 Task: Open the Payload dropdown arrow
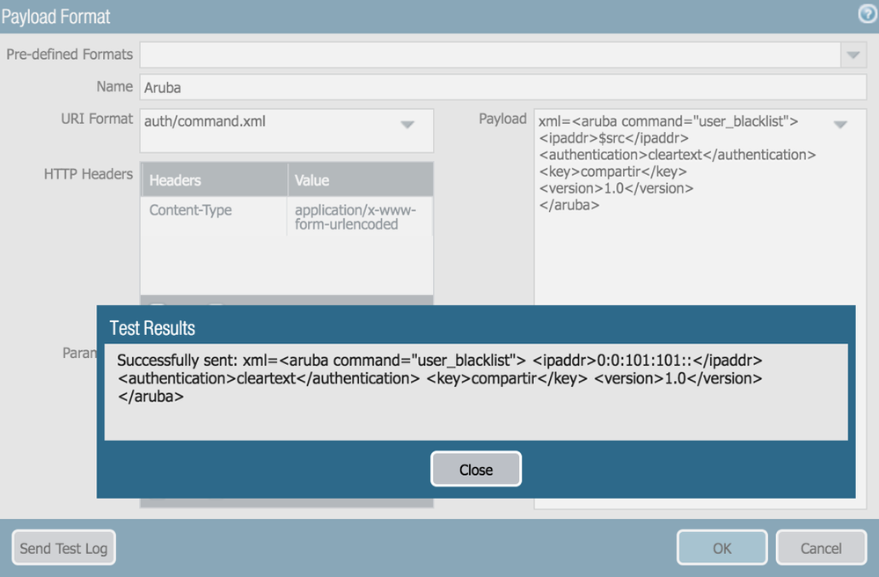coord(839,124)
